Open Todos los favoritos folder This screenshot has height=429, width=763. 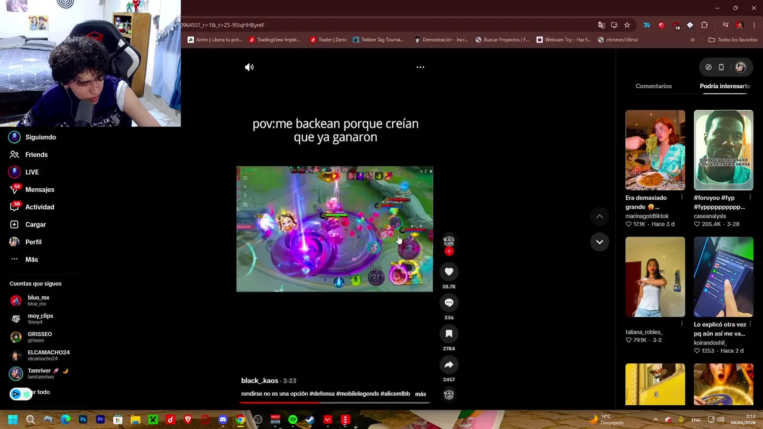pos(733,40)
